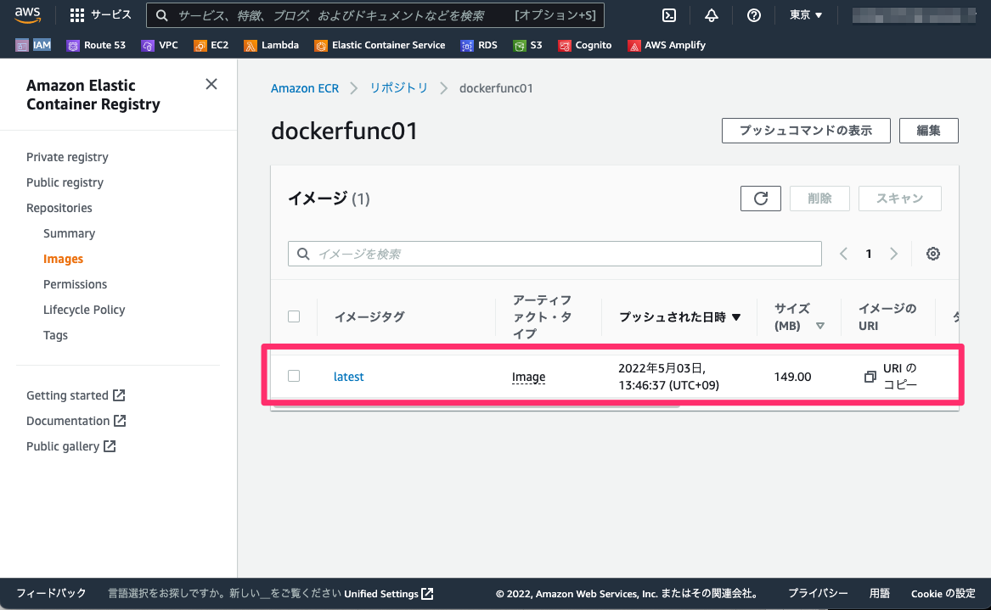Screen dimensions: 991x610
Task: Refresh the images list
Action: coord(760,199)
